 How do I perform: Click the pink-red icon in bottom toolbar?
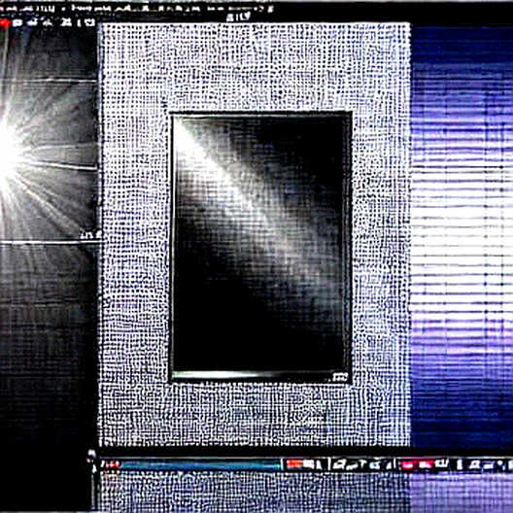coord(407,464)
